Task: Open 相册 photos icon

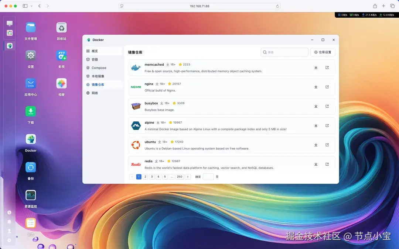Action: (x=61, y=83)
